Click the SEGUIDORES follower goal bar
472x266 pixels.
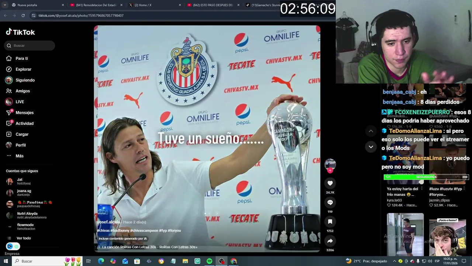426,177
